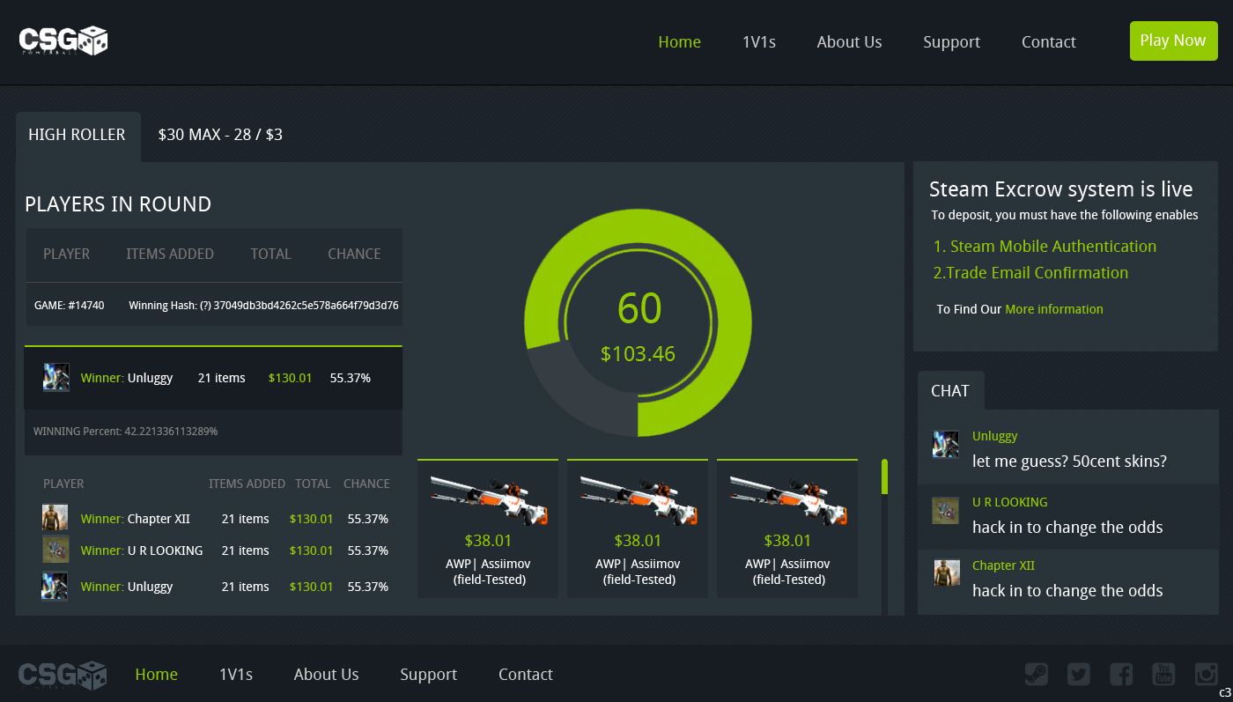Click Chapter XII avatar in the chat

coord(947,573)
